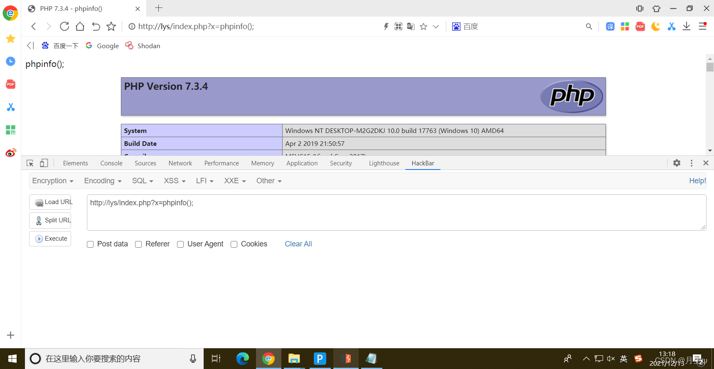
Task: Expand the Encryption dropdown menu
Action: tap(53, 181)
